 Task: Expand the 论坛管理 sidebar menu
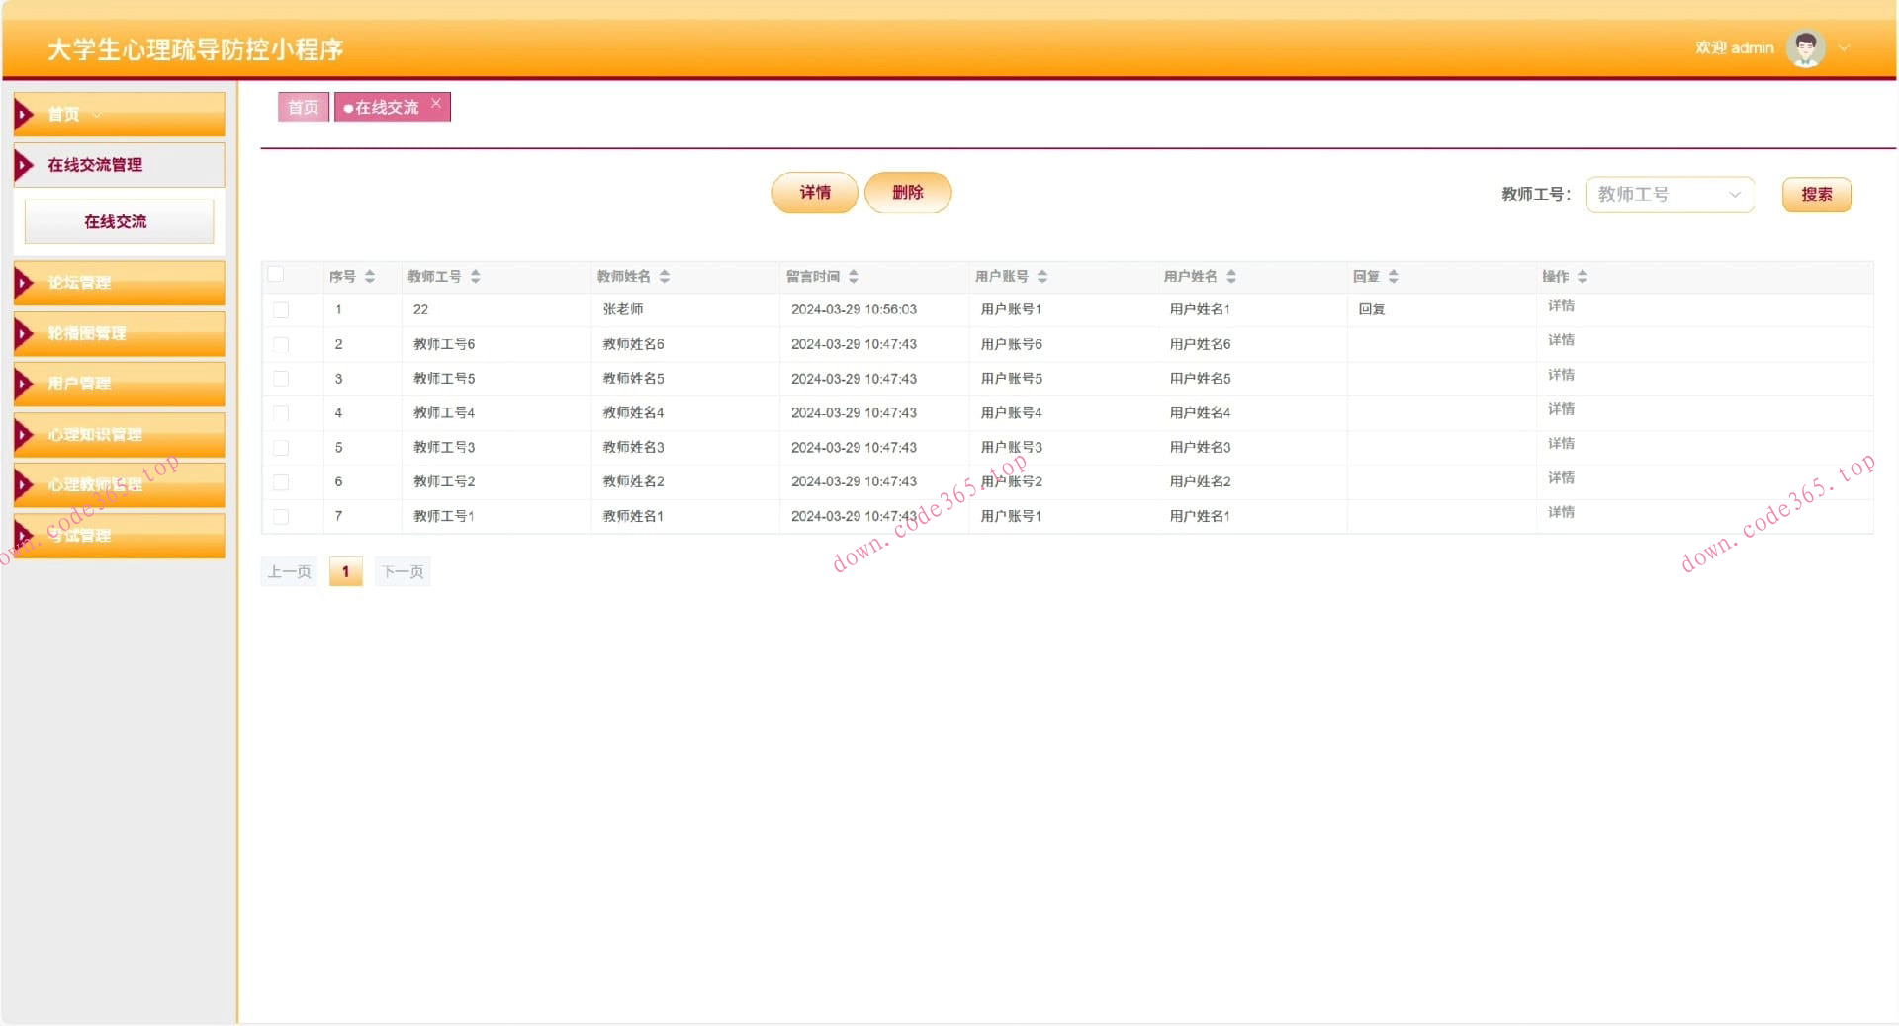pos(119,283)
